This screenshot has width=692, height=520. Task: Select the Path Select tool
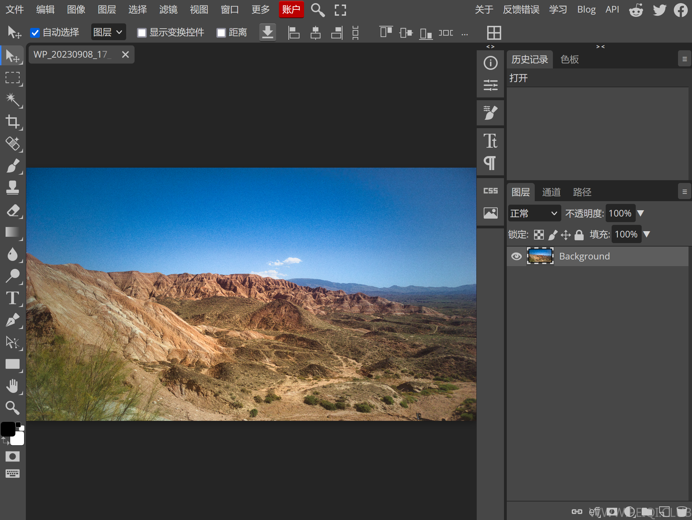click(13, 342)
